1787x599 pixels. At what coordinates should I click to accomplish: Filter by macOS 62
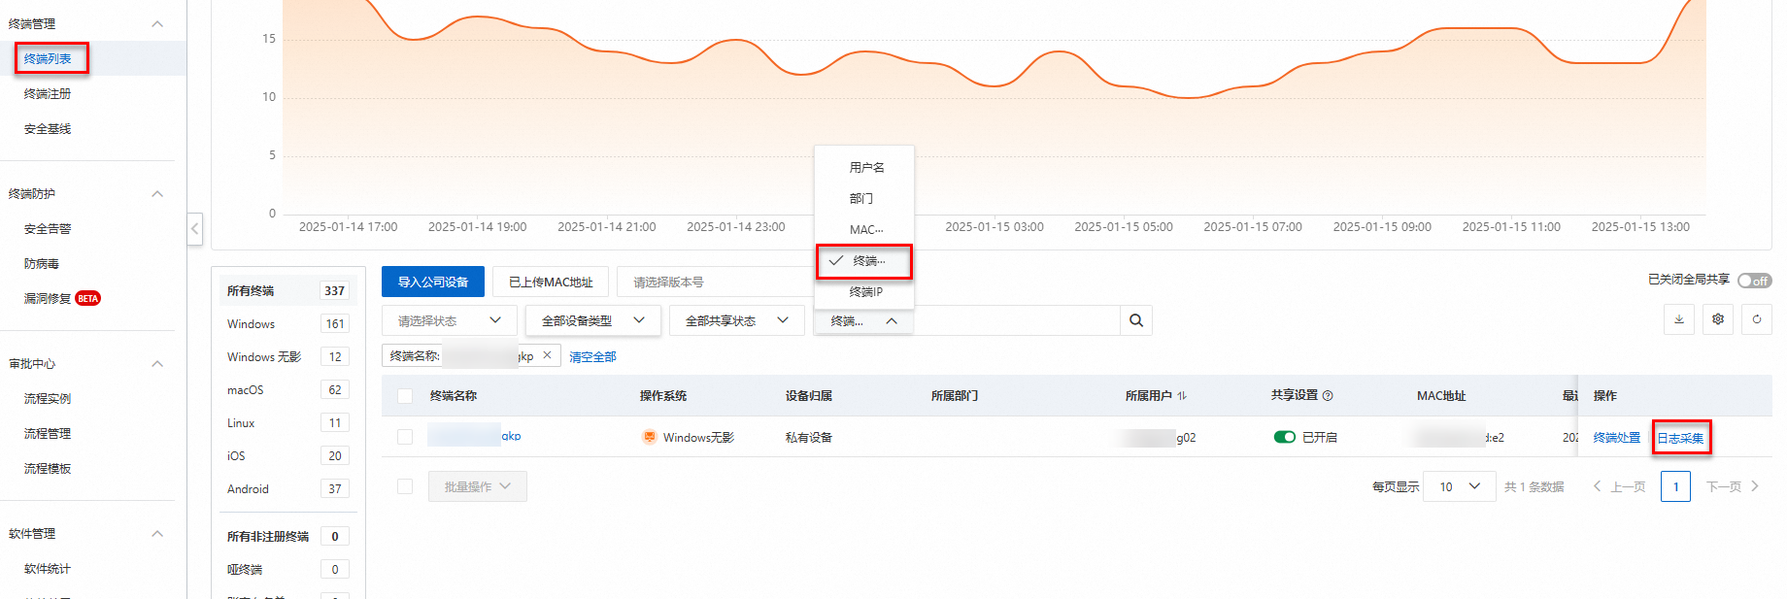(x=287, y=389)
